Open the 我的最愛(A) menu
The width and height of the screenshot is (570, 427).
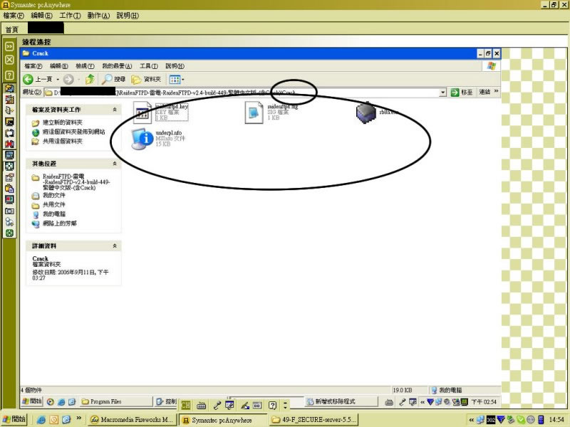tap(117, 66)
